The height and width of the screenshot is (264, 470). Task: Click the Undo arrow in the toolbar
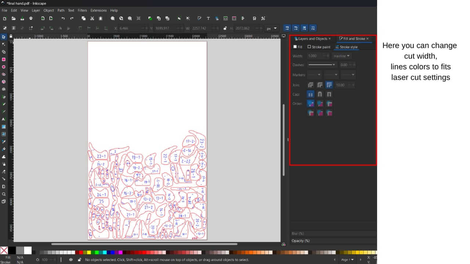pos(63,18)
